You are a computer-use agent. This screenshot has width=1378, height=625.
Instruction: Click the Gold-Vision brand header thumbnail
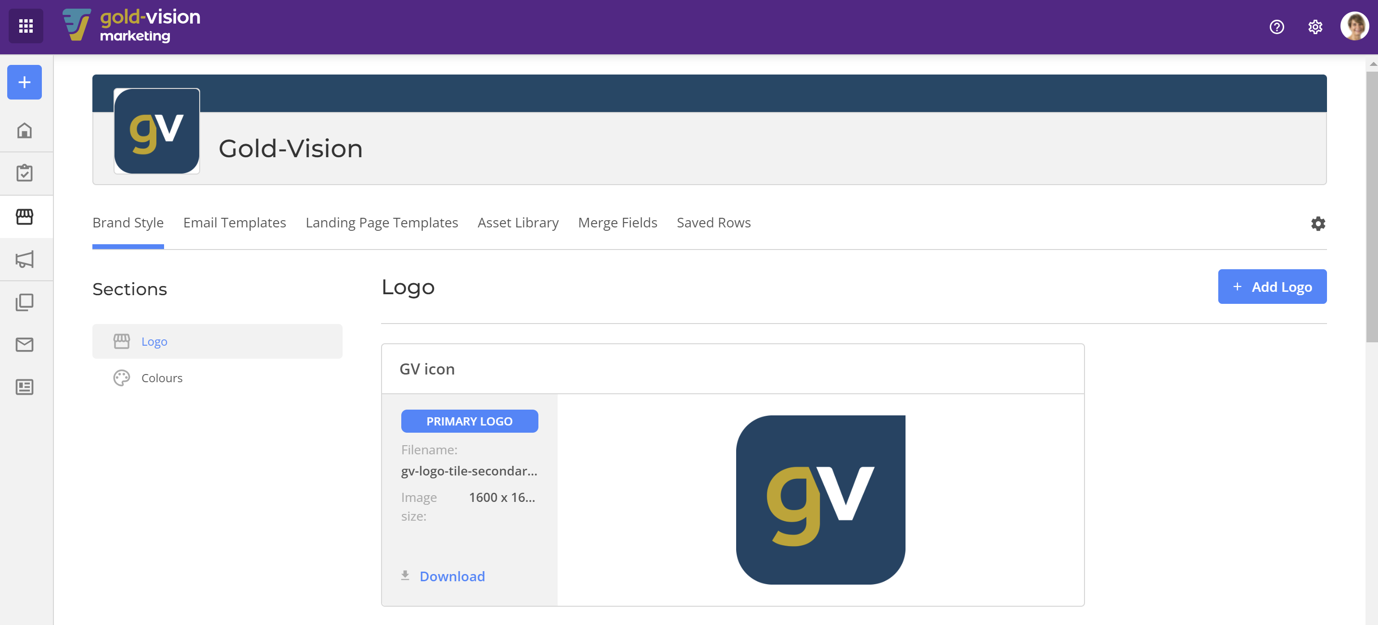point(157,131)
